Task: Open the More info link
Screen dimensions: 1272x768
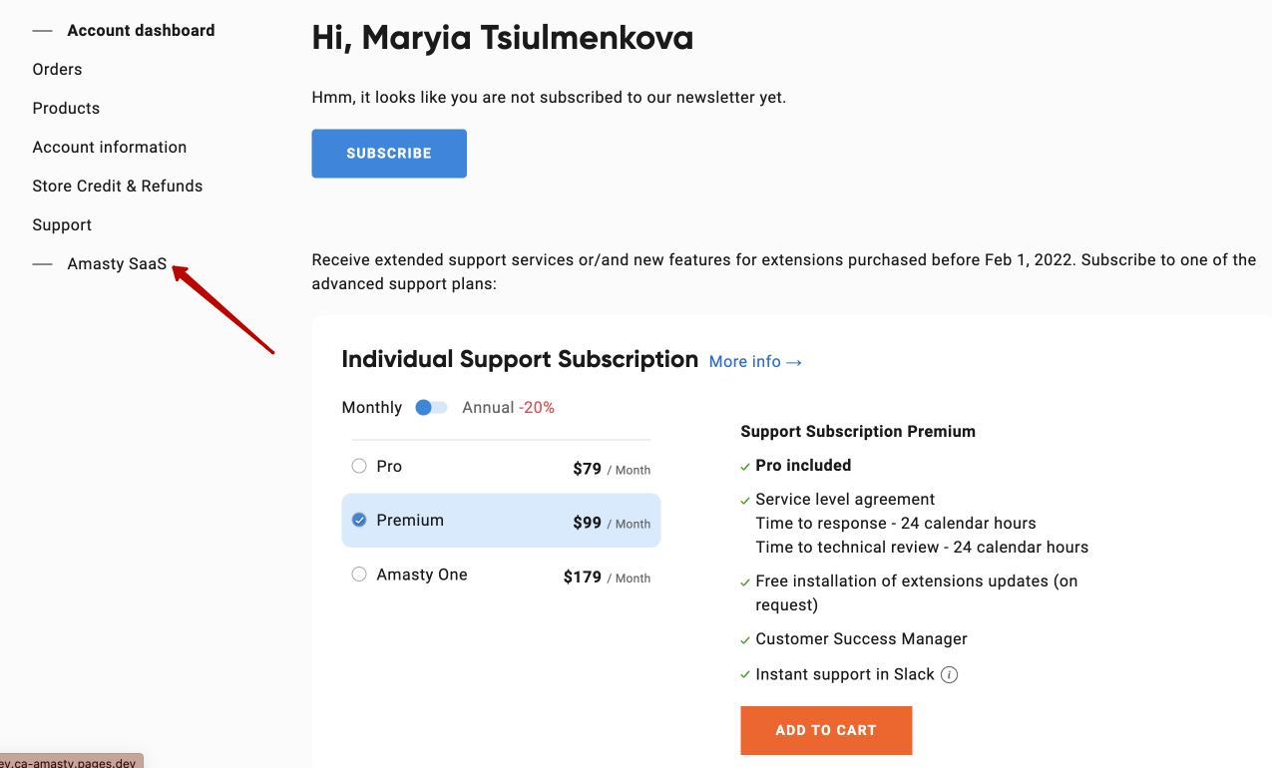Action: (x=755, y=362)
